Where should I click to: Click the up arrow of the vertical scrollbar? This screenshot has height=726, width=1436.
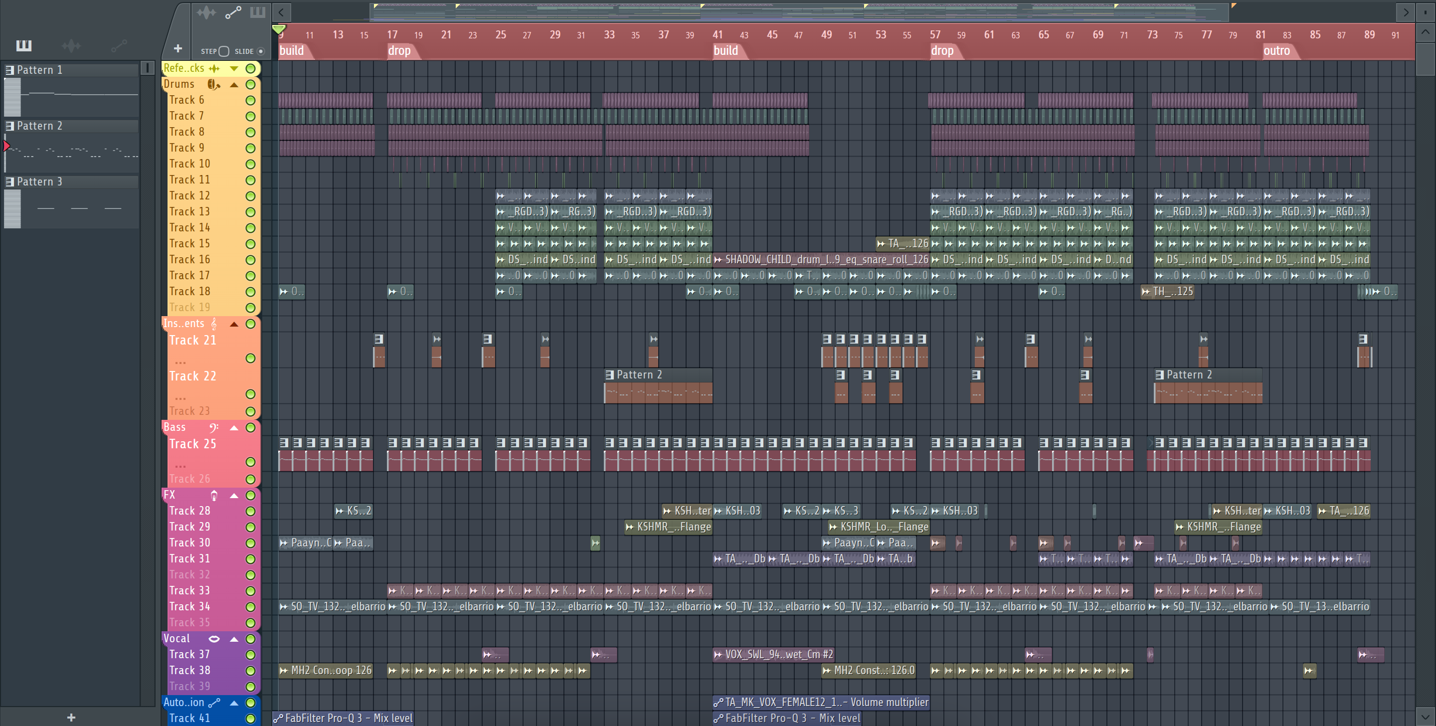pyautogui.click(x=1425, y=32)
